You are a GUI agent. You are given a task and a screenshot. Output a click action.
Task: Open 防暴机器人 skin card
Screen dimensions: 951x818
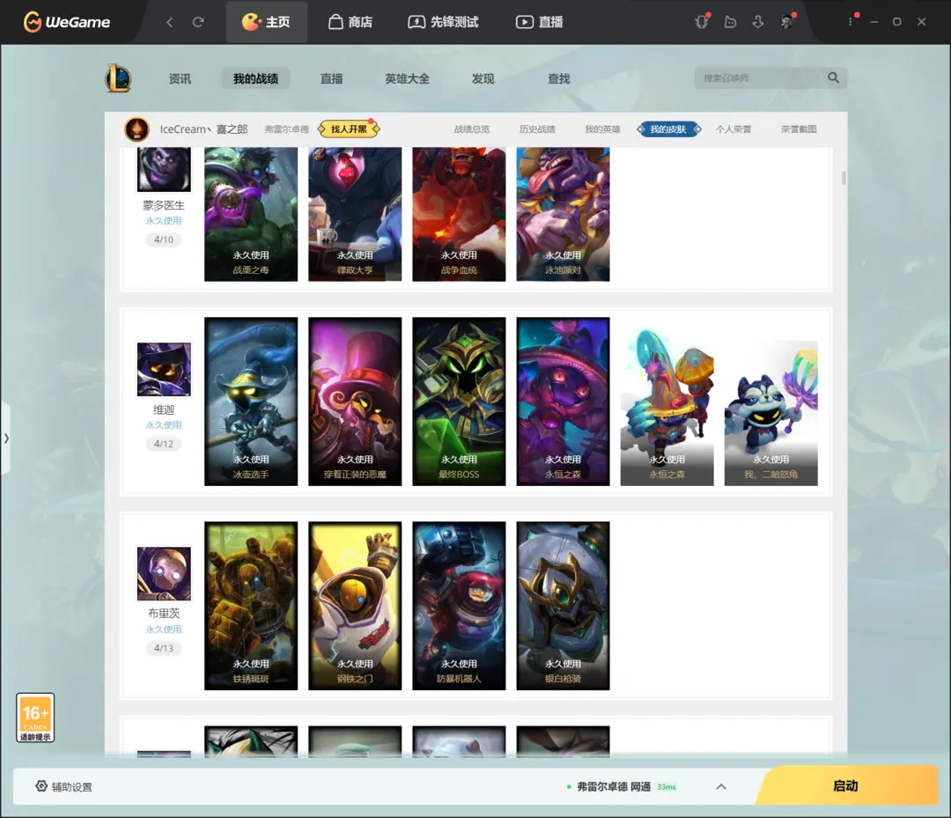click(x=459, y=606)
